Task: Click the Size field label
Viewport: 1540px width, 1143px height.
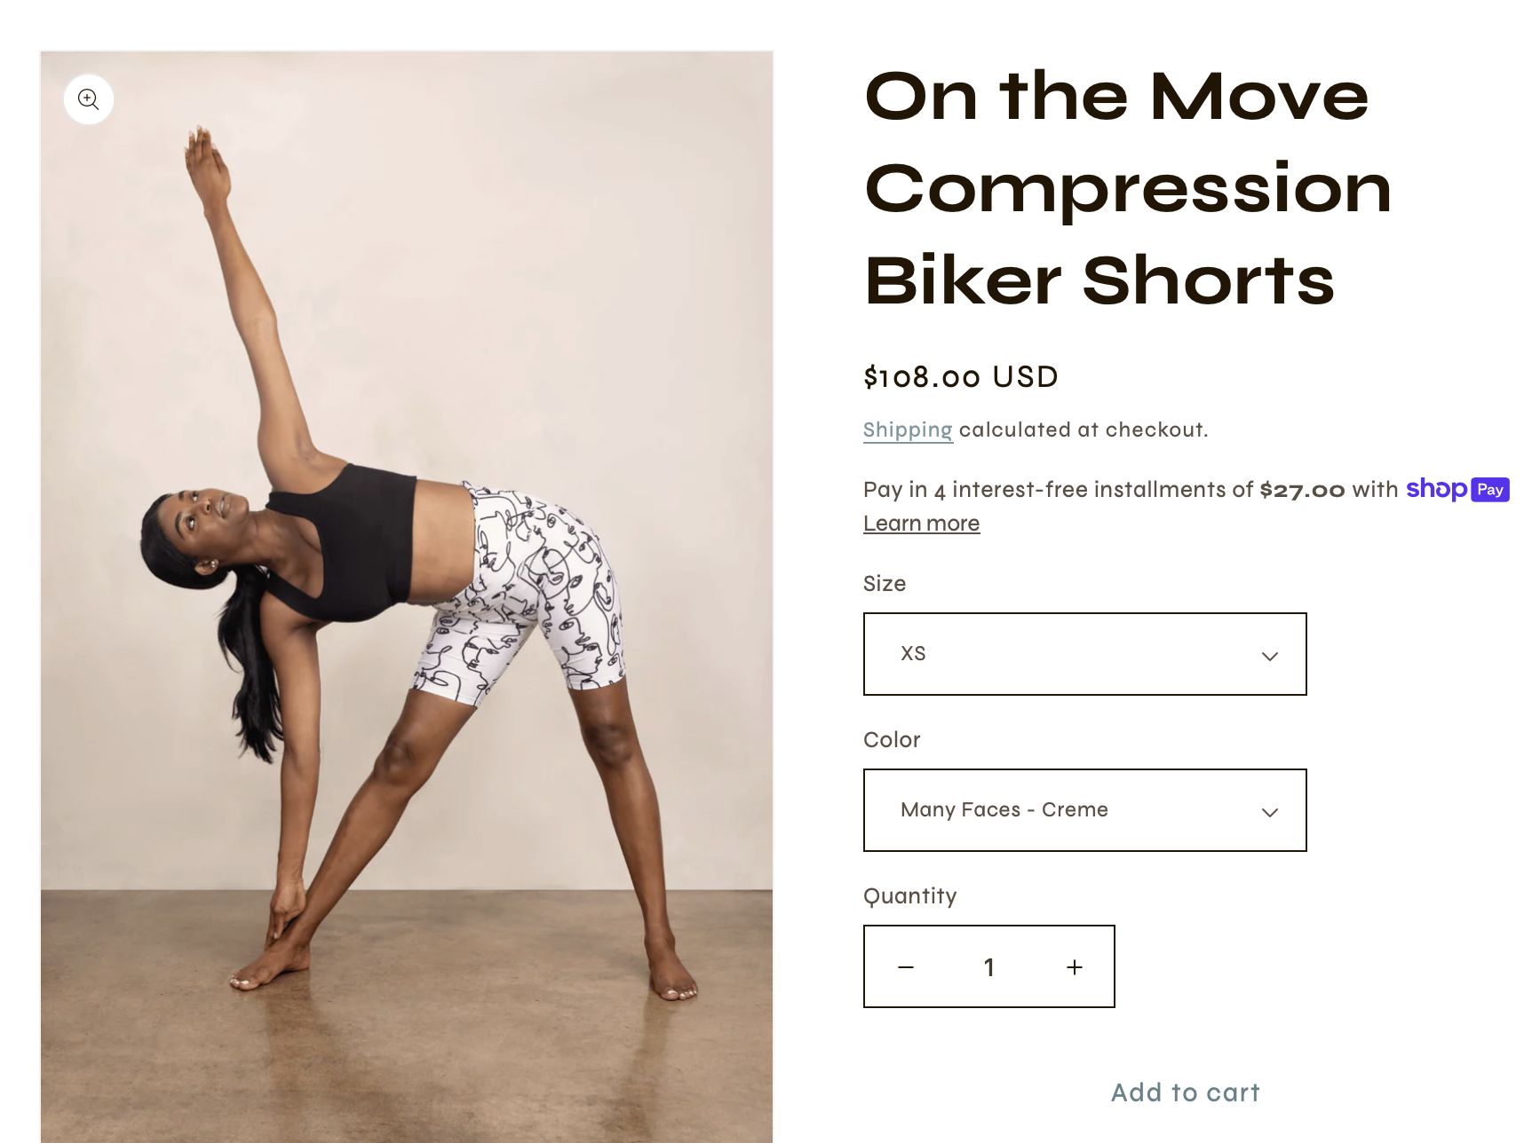Action: click(x=885, y=584)
